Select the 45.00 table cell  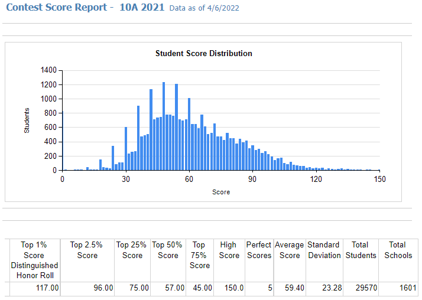click(x=200, y=288)
